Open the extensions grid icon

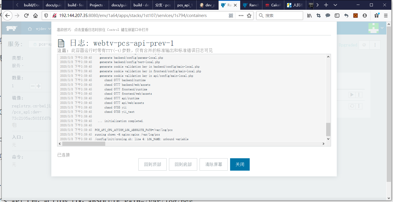click(377, 16)
